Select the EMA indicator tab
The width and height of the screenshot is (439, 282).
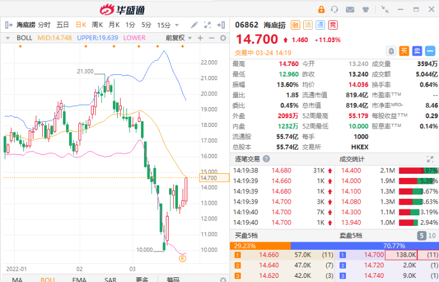point(79,280)
